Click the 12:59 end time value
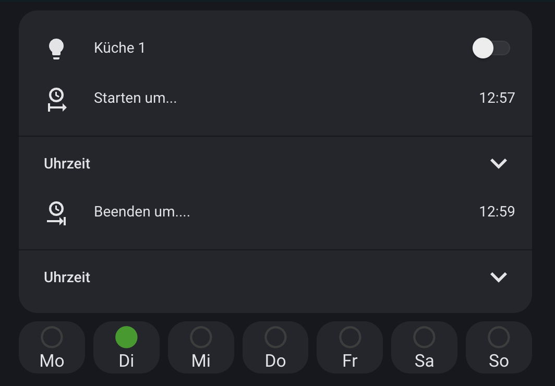This screenshot has height=386, width=555. [497, 212]
